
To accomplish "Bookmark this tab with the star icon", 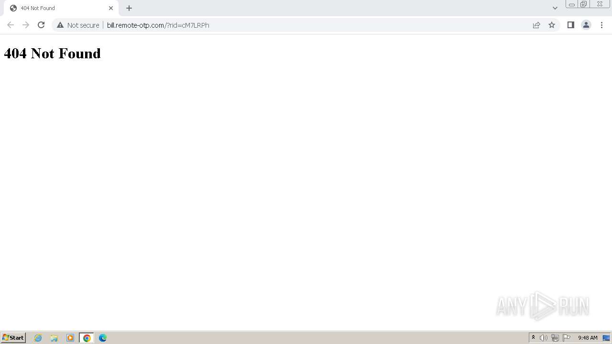I will (552, 25).
